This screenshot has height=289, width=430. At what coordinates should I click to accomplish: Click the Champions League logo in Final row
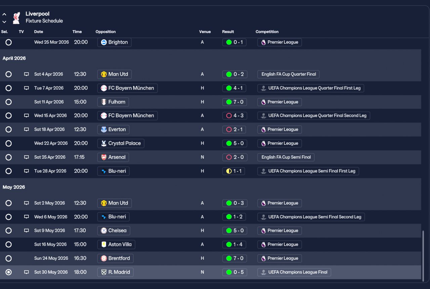pos(263,272)
